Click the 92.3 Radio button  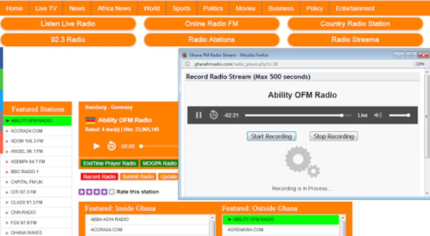point(68,40)
